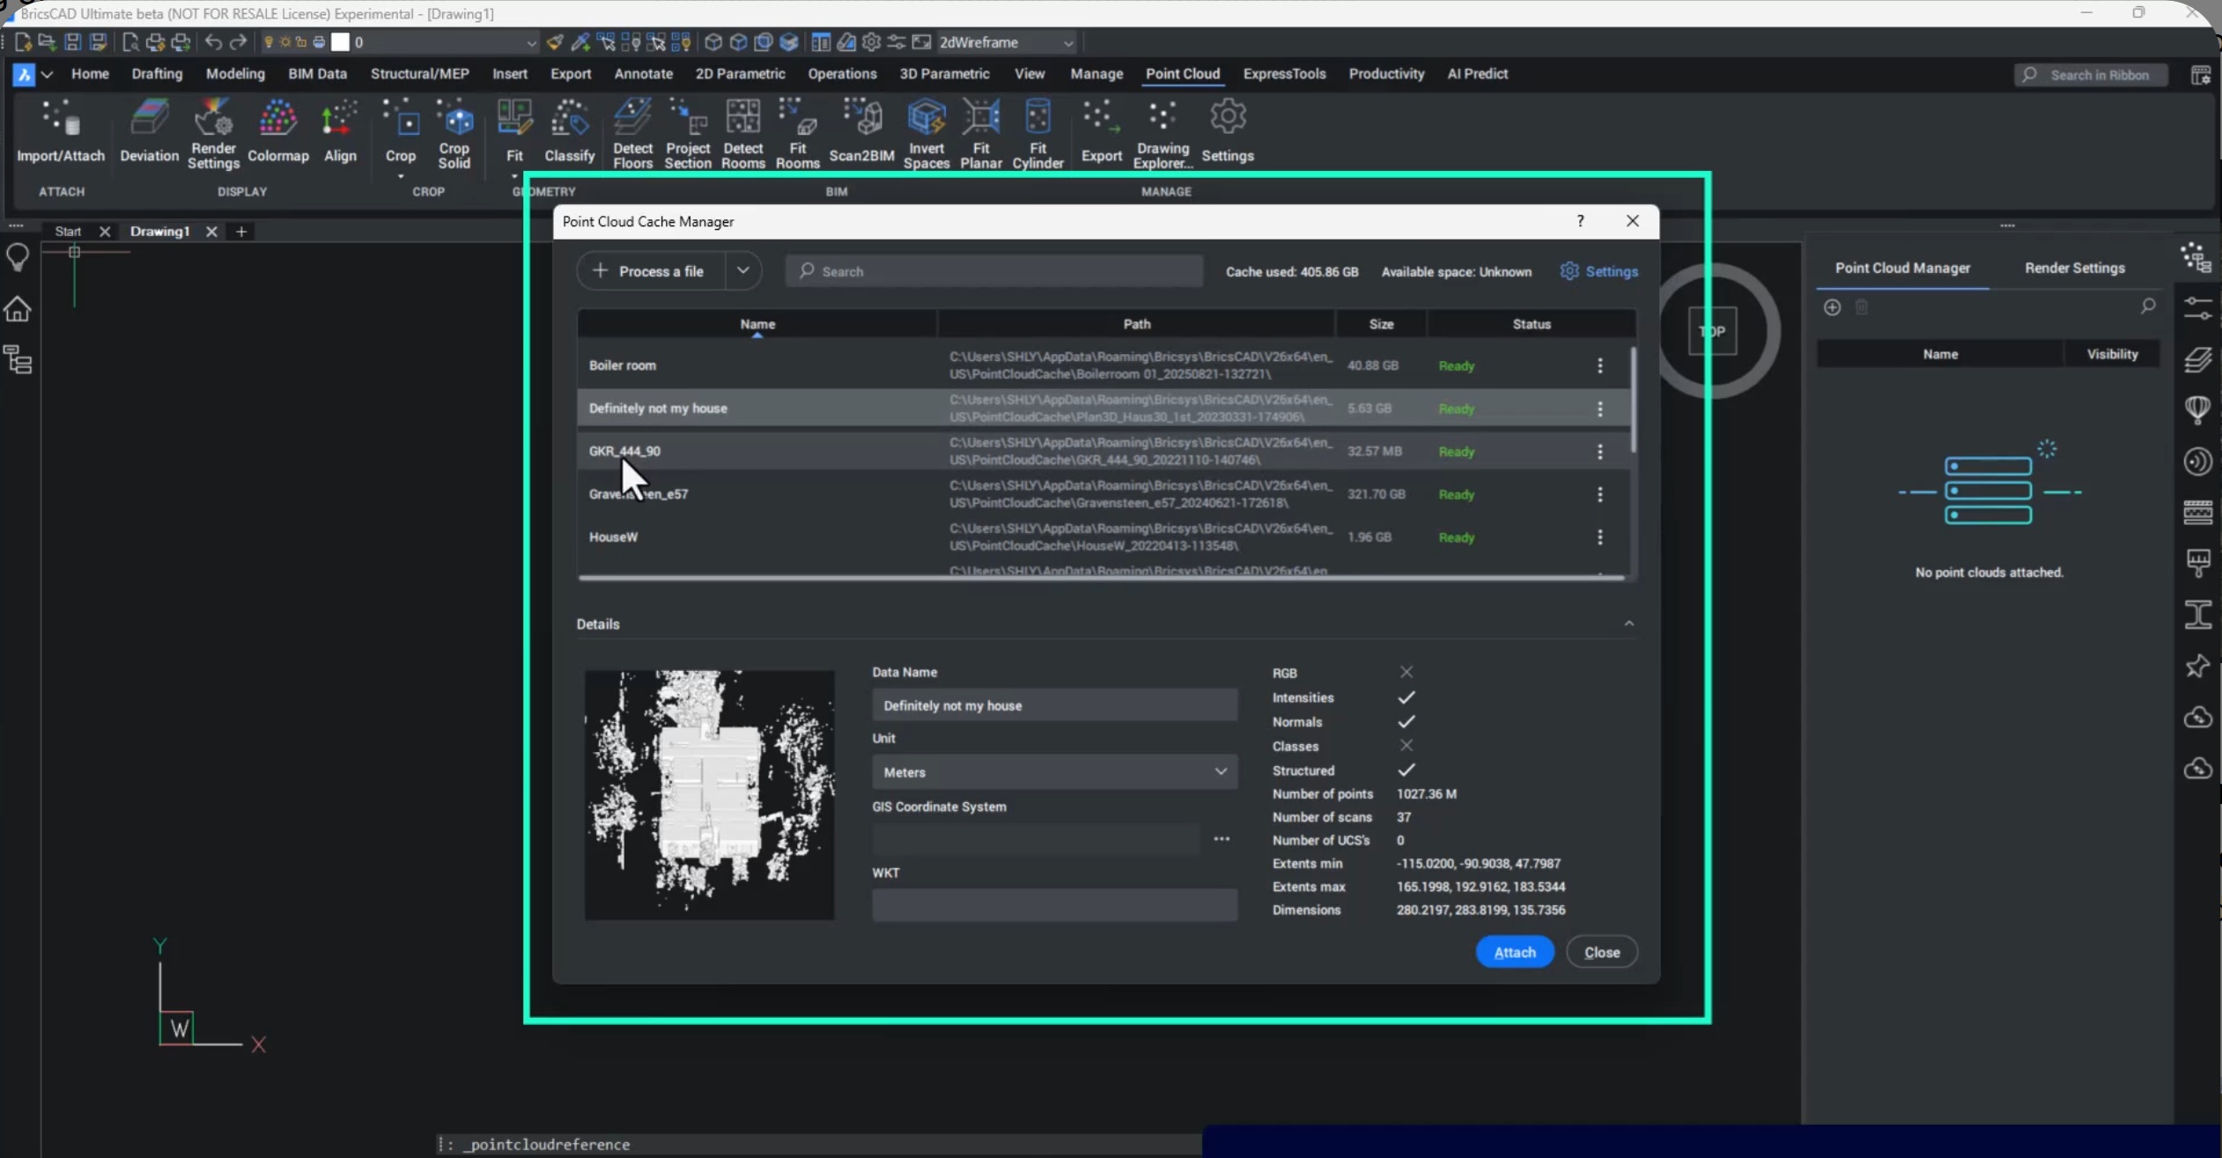Disable the Intensities checkmark
This screenshot has width=2222, height=1158.
1405,697
